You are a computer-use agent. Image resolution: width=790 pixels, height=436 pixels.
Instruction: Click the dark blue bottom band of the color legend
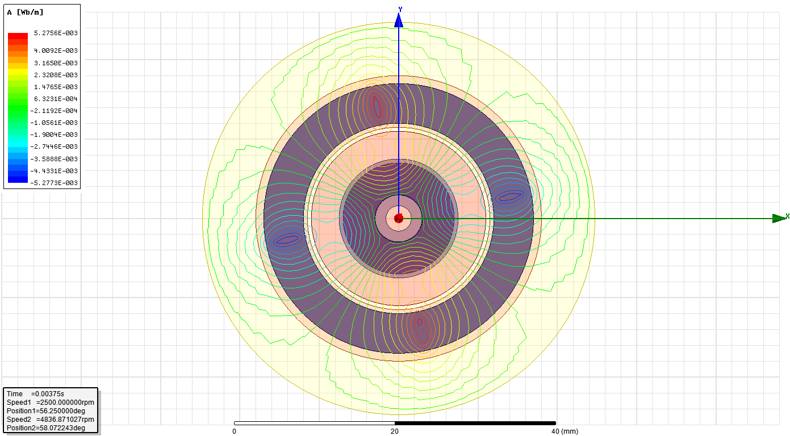(18, 180)
